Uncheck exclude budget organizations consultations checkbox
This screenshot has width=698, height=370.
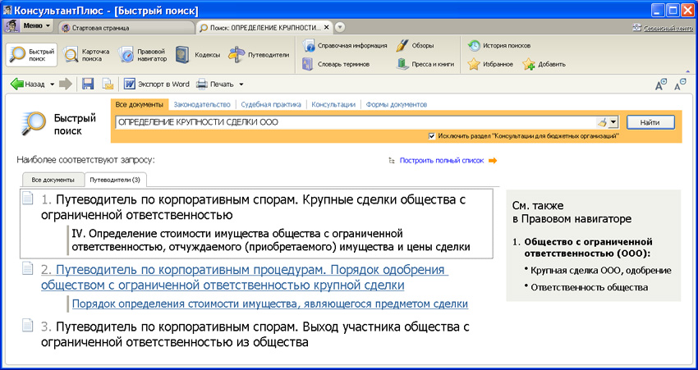[x=432, y=136]
